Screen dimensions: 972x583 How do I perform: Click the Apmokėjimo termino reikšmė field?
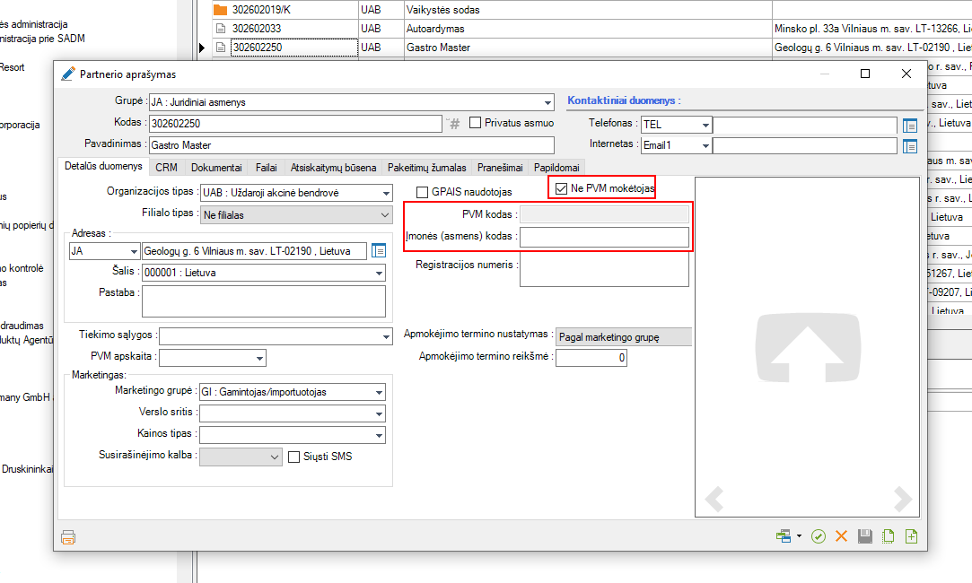tap(591, 358)
